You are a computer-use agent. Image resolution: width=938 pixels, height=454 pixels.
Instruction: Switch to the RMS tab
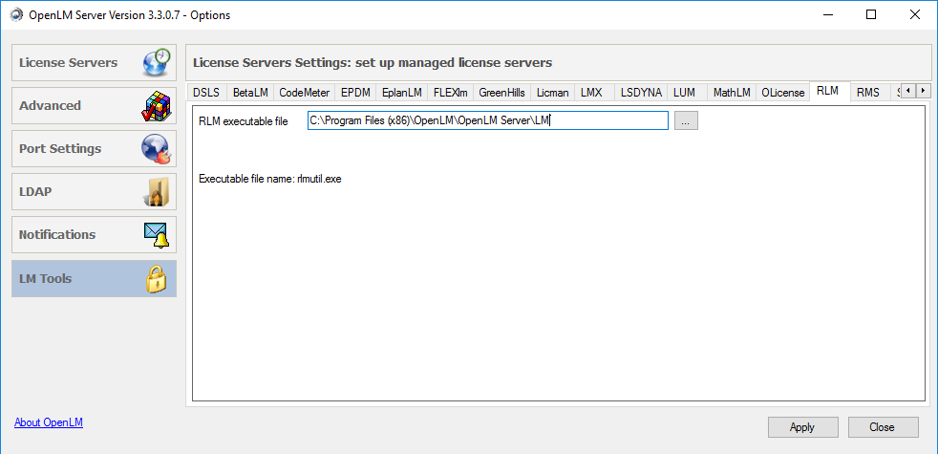(867, 93)
